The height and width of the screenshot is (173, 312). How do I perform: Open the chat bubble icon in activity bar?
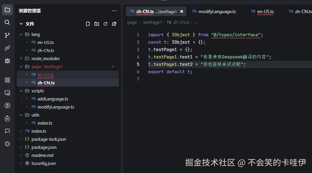point(7,131)
